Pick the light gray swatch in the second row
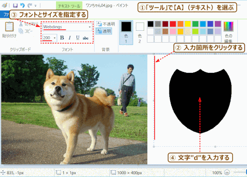Viewport: 247px width, 177px height. click(x=158, y=32)
